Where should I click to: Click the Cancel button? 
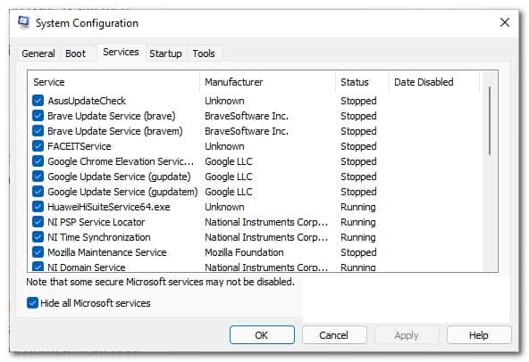tap(334, 335)
